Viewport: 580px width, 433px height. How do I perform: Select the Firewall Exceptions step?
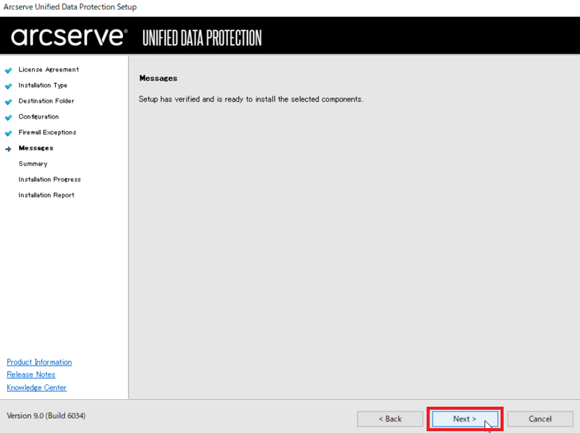coord(47,132)
